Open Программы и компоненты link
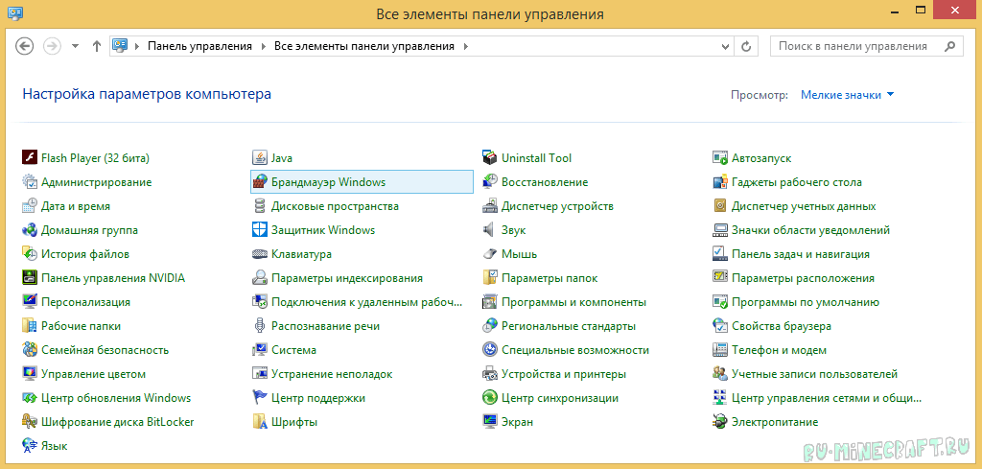982x469 pixels. (x=573, y=302)
